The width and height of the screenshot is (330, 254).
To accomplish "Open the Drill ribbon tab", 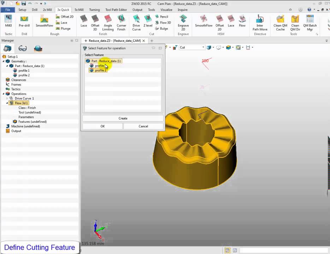I will (35, 10).
